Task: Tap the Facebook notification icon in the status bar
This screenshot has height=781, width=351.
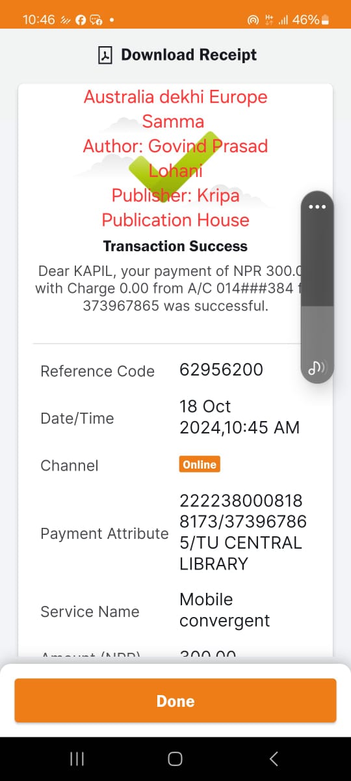Action: tap(81, 20)
